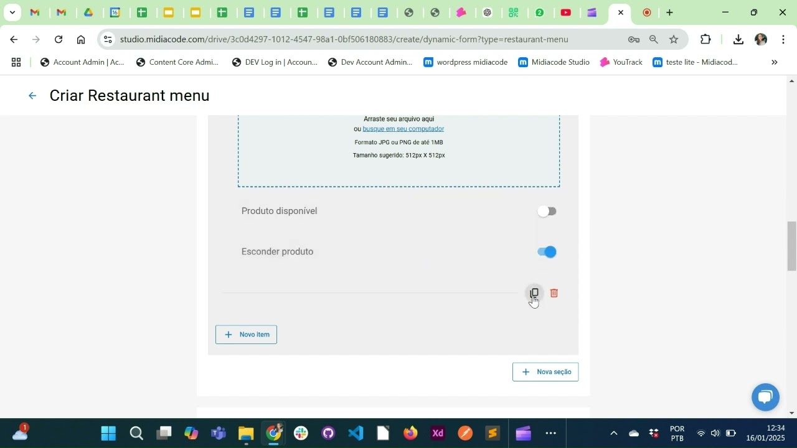Bookmark this page with the star icon
Screen dimensions: 797x448
[674, 39]
